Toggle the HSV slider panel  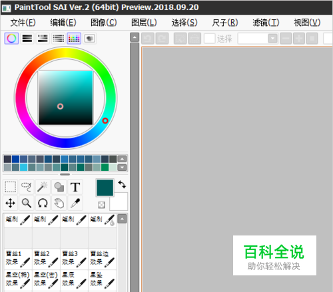click(x=43, y=39)
